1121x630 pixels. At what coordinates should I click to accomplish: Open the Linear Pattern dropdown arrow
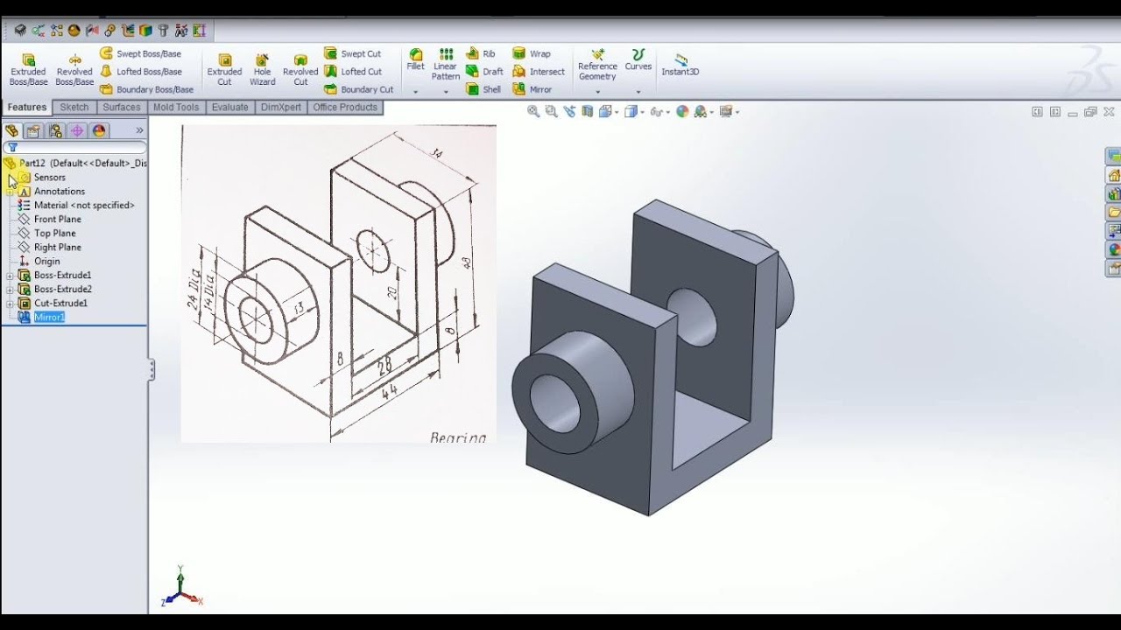click(446, 91)
